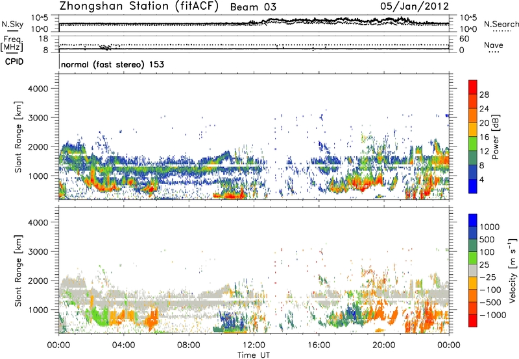Click the '3000' tick on power panel axis
The height and width of the screenshot is (359, 519).
click(x=38, y=118)
